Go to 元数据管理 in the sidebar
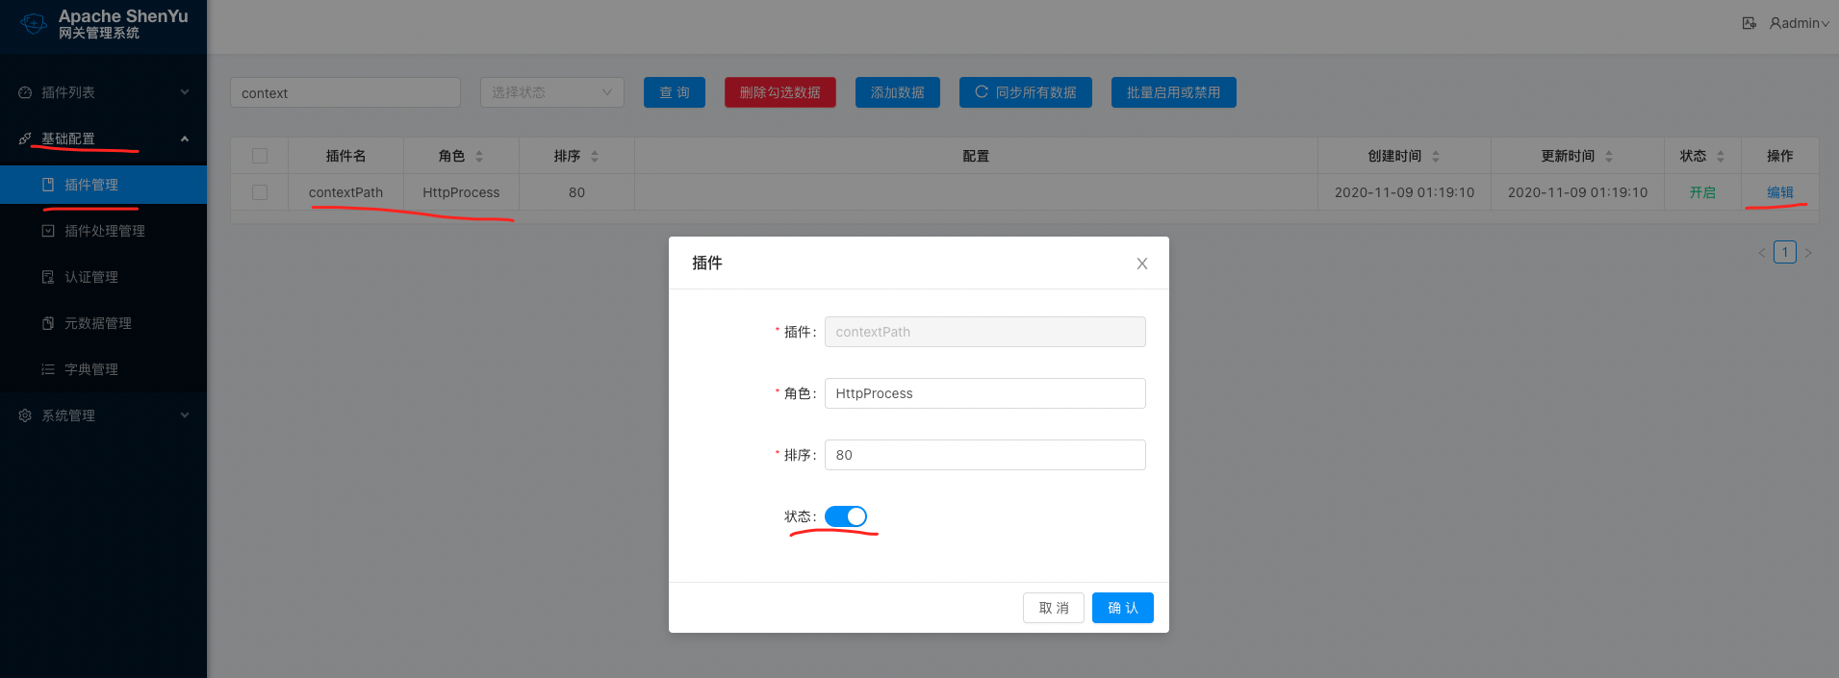Image resolution: width=1839 pixels, height=678 pixels. tap(97, 323)
